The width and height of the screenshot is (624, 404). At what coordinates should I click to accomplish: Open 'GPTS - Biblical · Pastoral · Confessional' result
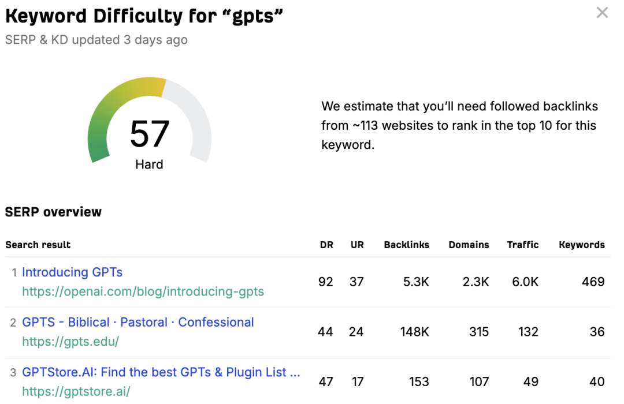coord(138,323)
